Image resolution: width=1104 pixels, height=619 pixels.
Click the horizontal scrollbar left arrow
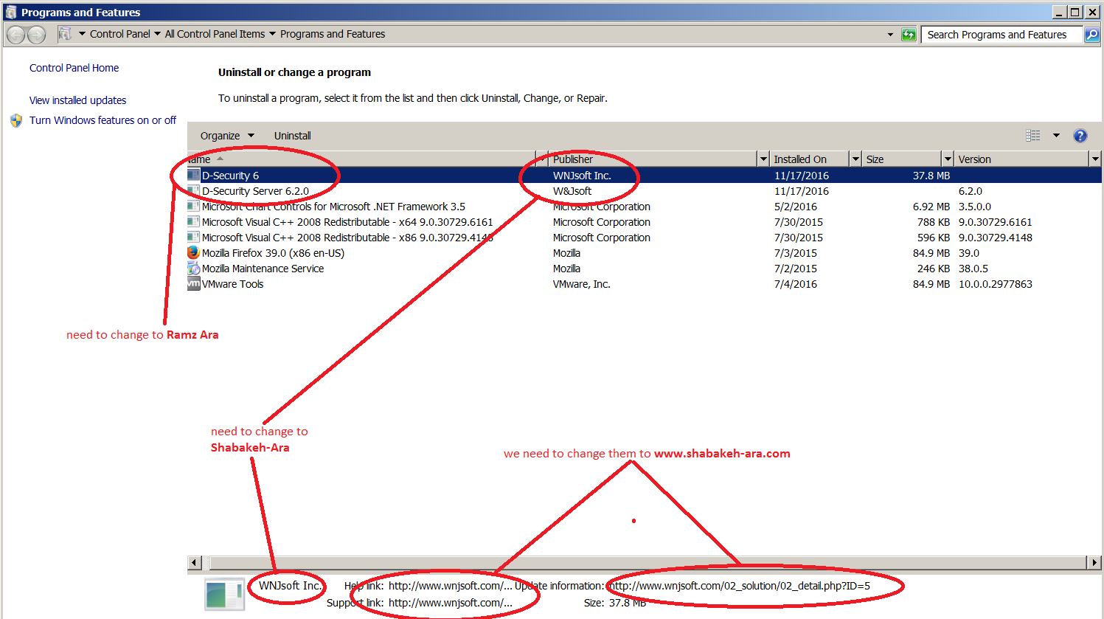coord(194,562)
